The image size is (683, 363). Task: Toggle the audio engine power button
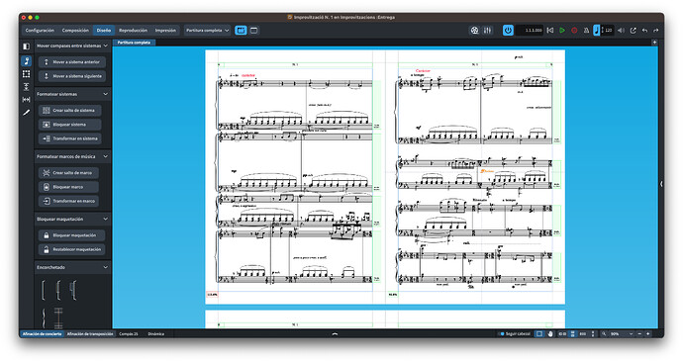point(508,30)
